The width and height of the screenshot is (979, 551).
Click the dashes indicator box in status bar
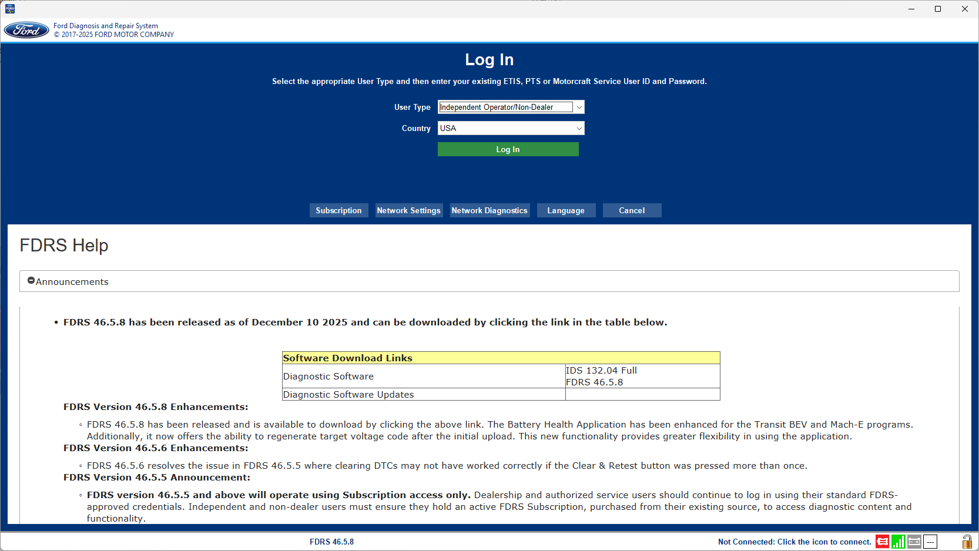click(930, 542)
